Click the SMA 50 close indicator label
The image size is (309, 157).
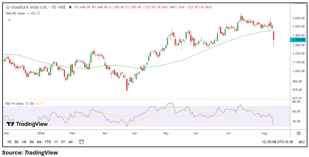(15, 13)
